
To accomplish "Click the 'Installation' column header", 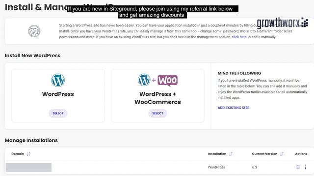I will click(x=217, y=154).
